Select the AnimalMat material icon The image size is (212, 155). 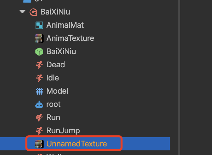tap(39, 25)
